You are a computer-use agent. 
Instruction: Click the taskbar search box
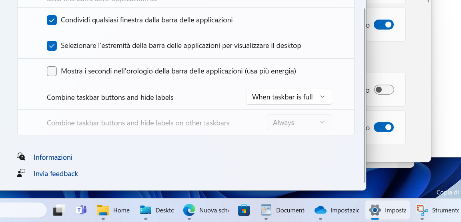[x=23, y=210]
